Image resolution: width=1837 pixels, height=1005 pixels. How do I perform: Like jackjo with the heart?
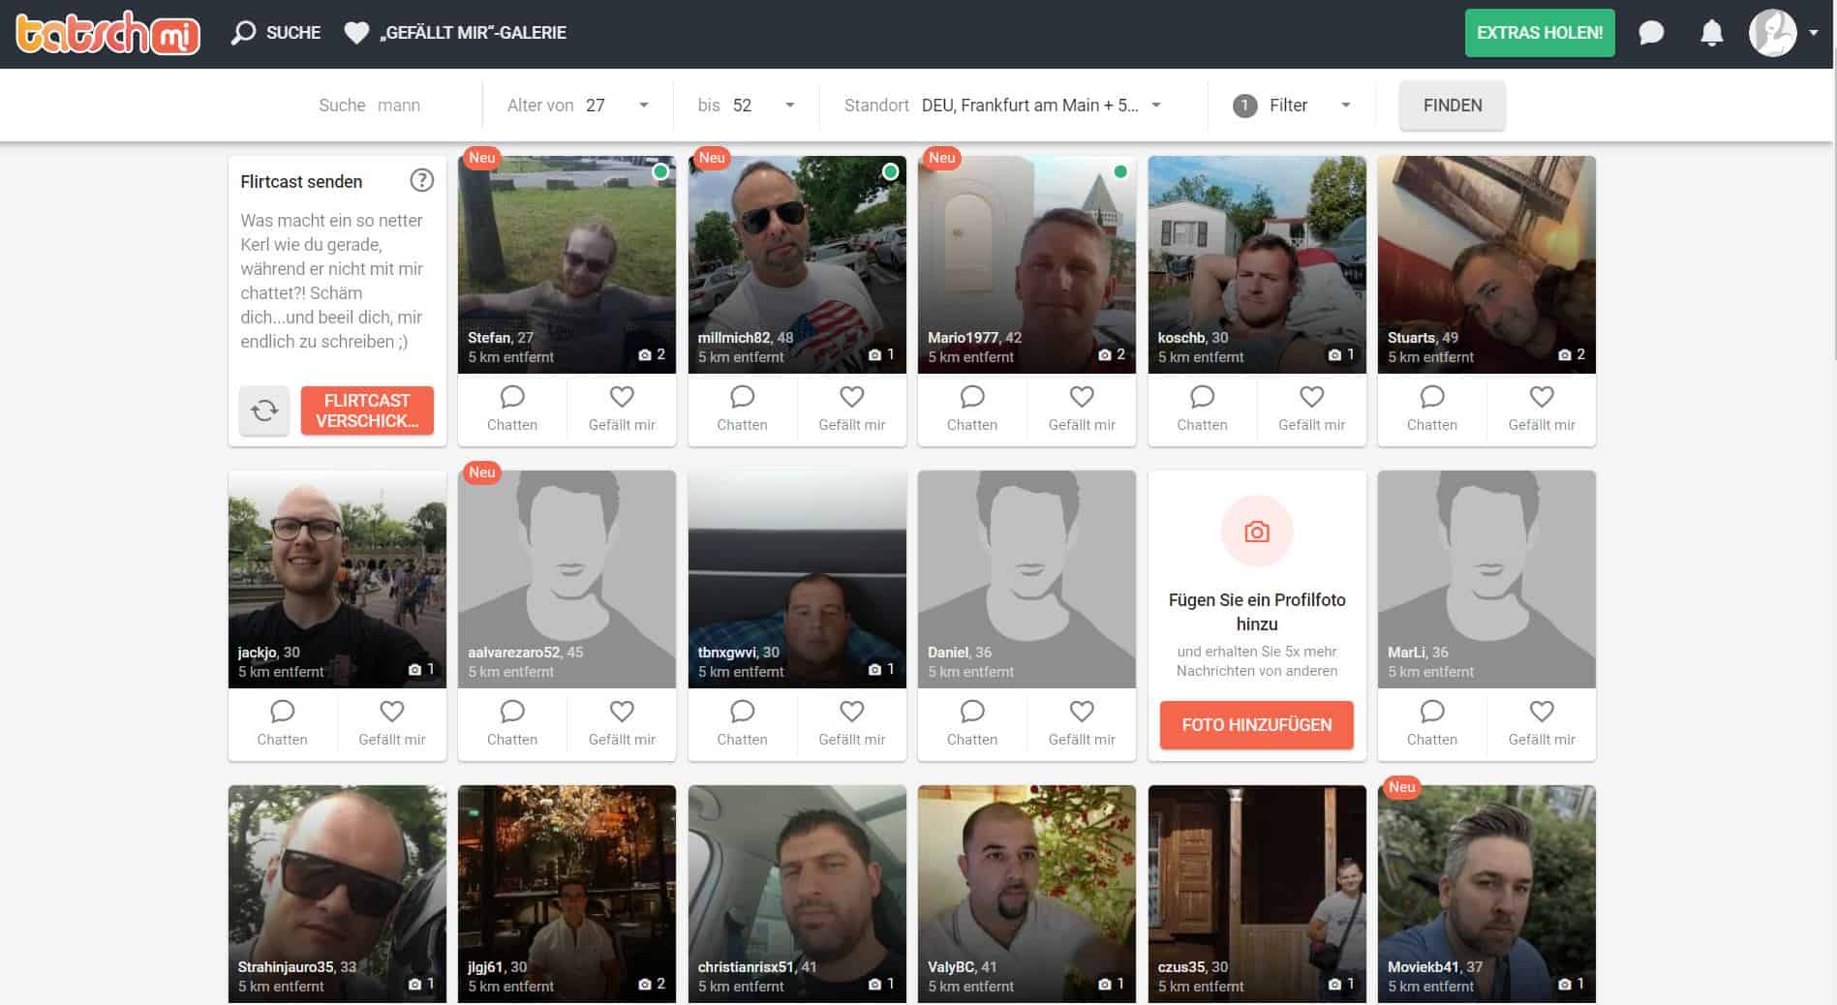coord(392,724)
